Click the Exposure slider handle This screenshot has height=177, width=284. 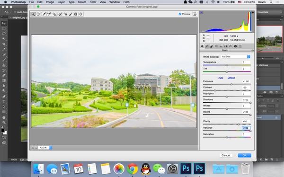click(x=231, y=84)
